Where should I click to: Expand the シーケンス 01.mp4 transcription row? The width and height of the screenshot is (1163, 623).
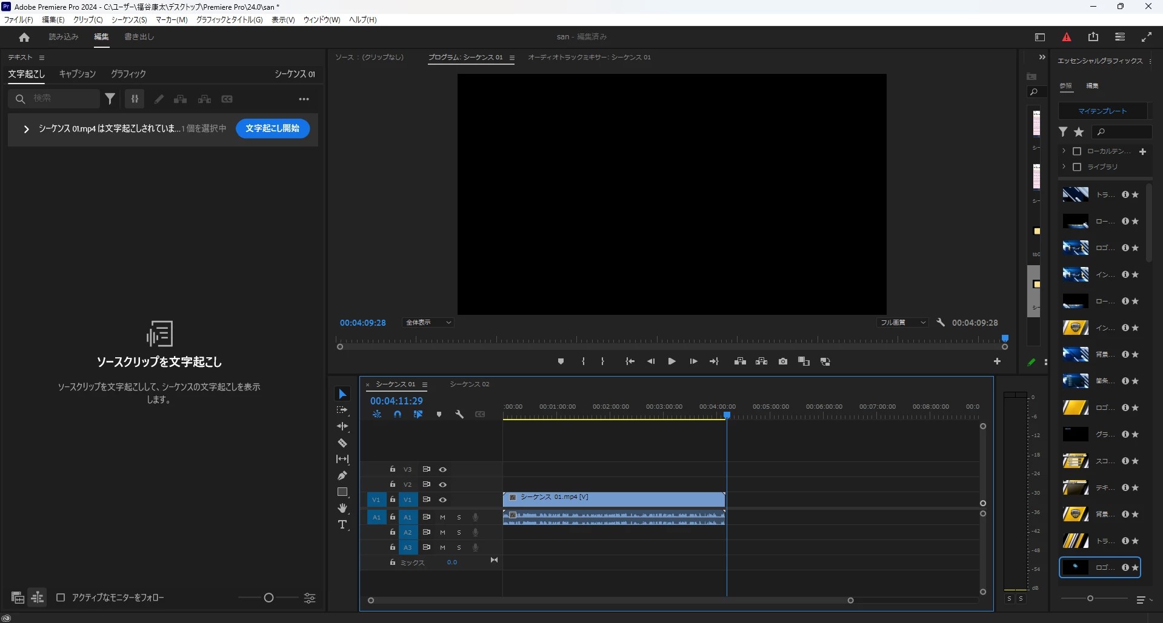coord(26,129)
